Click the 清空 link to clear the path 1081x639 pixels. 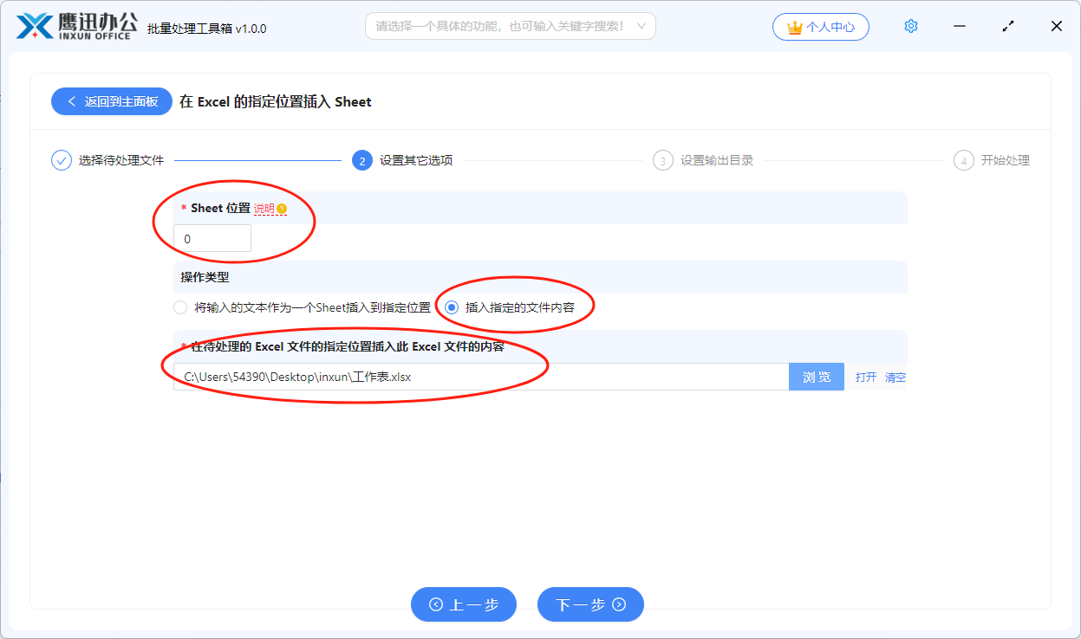pyautogui.click(x=894, y=377)
